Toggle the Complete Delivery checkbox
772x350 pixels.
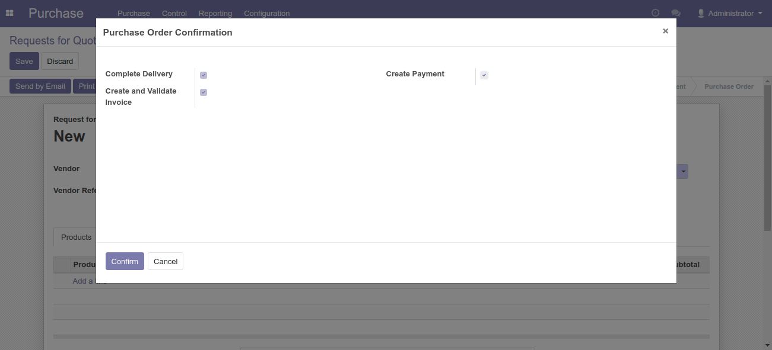tap(204, 75)
